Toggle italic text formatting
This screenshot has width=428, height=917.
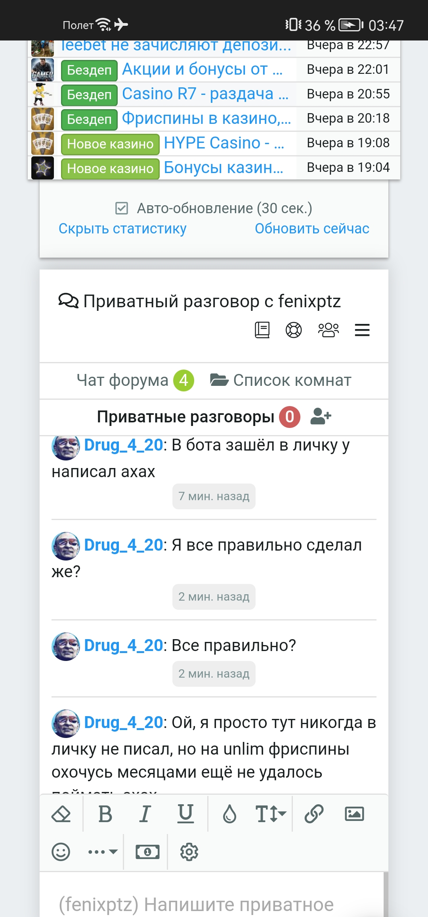pyautogui.click(x=145, y=814)
